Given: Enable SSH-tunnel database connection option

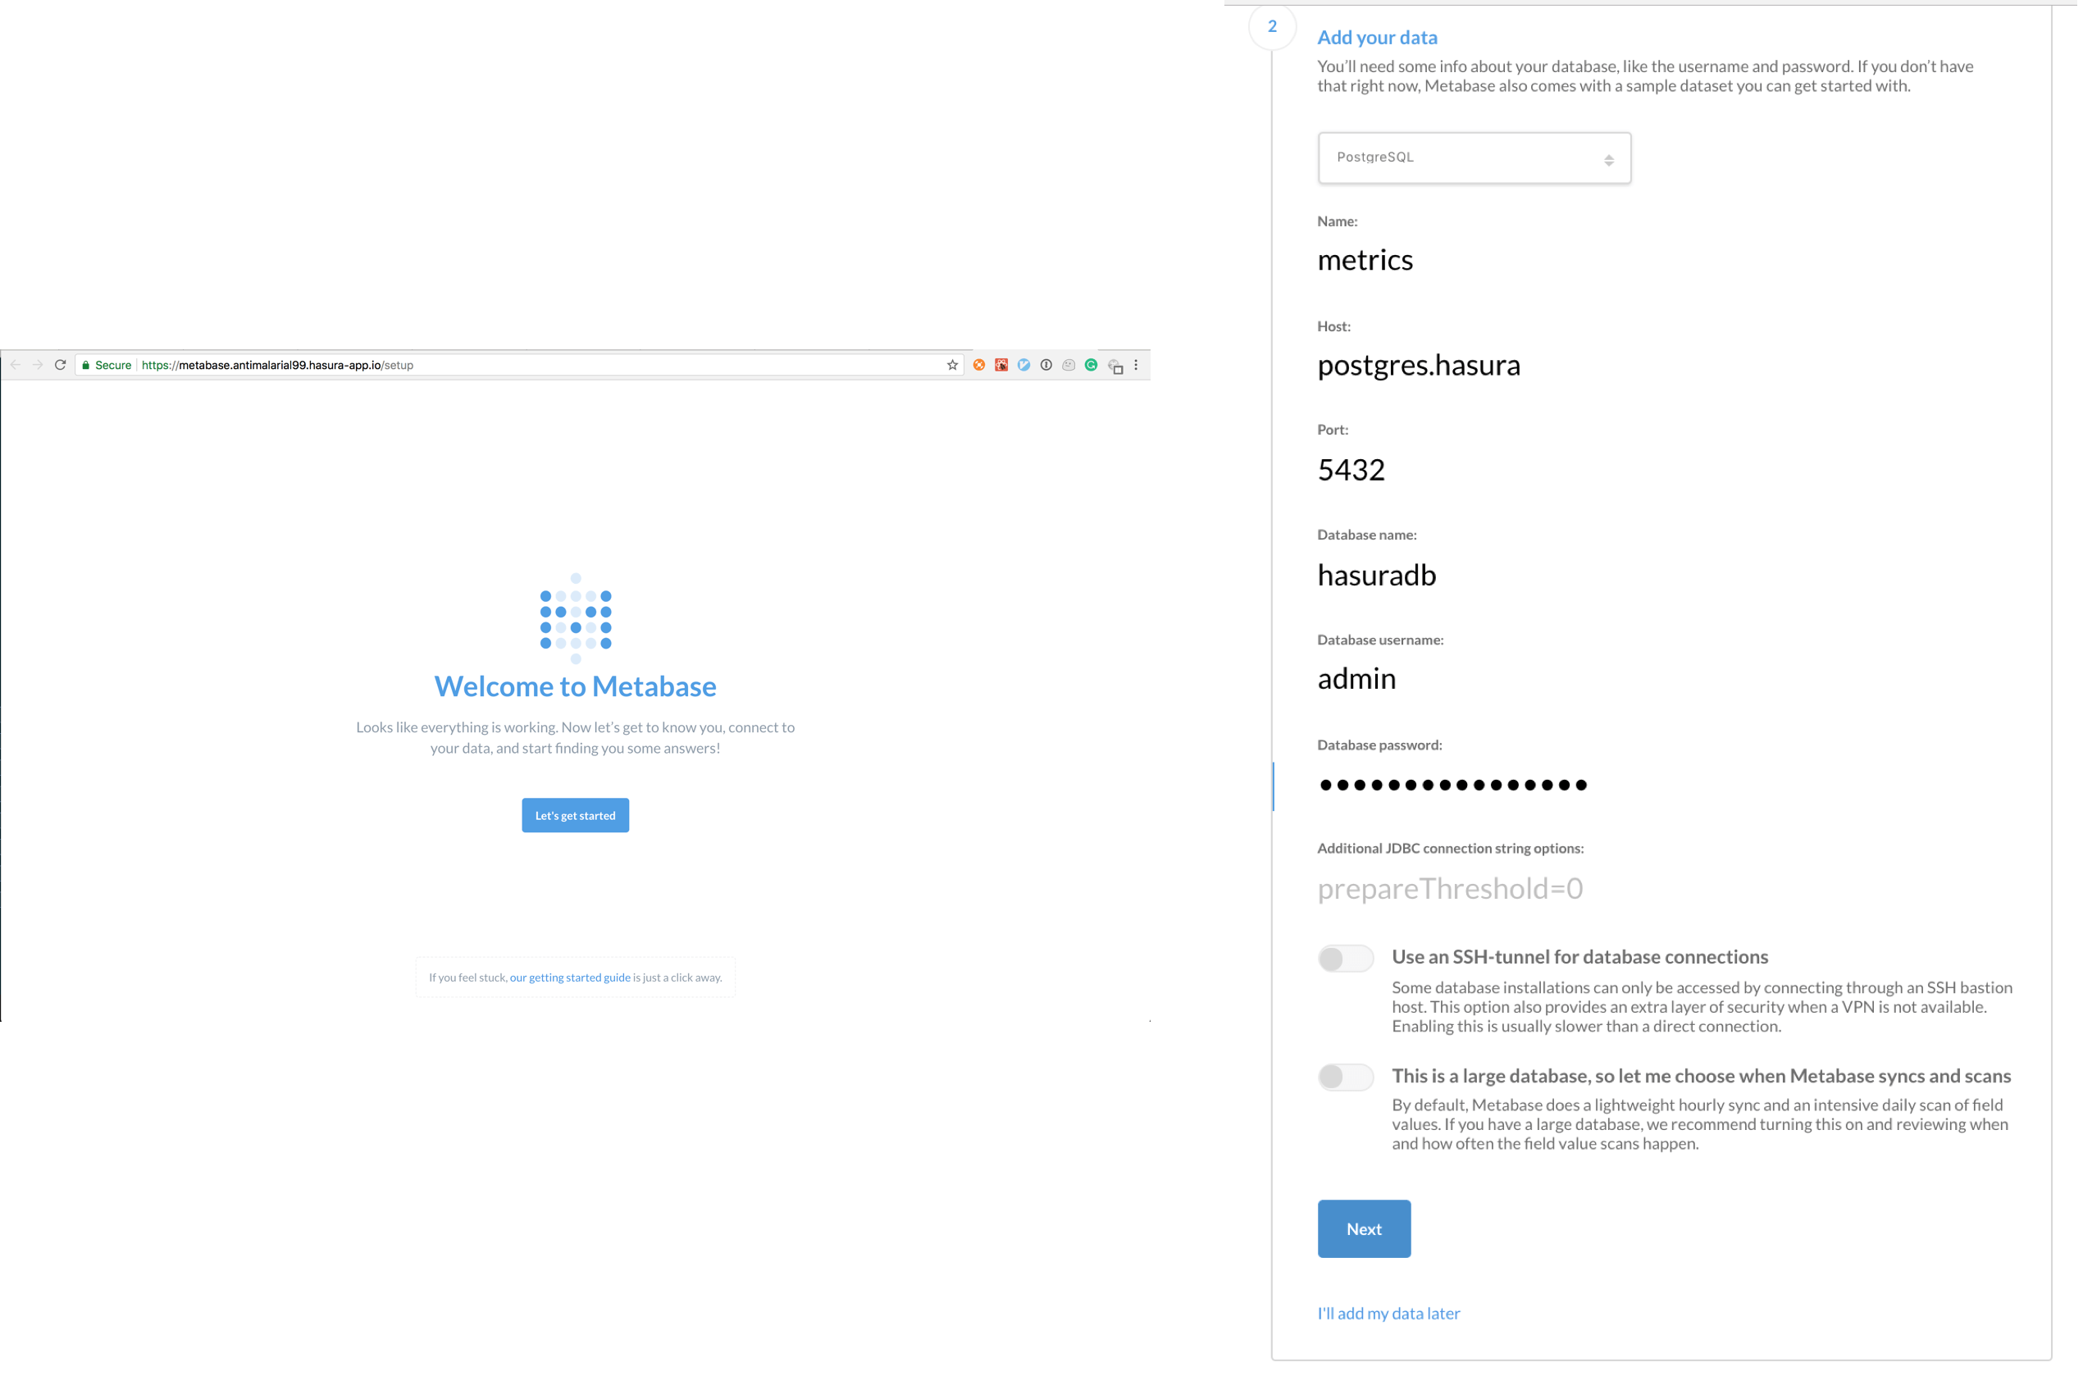Looking at the screenshot, I should tap(1340, 957).
